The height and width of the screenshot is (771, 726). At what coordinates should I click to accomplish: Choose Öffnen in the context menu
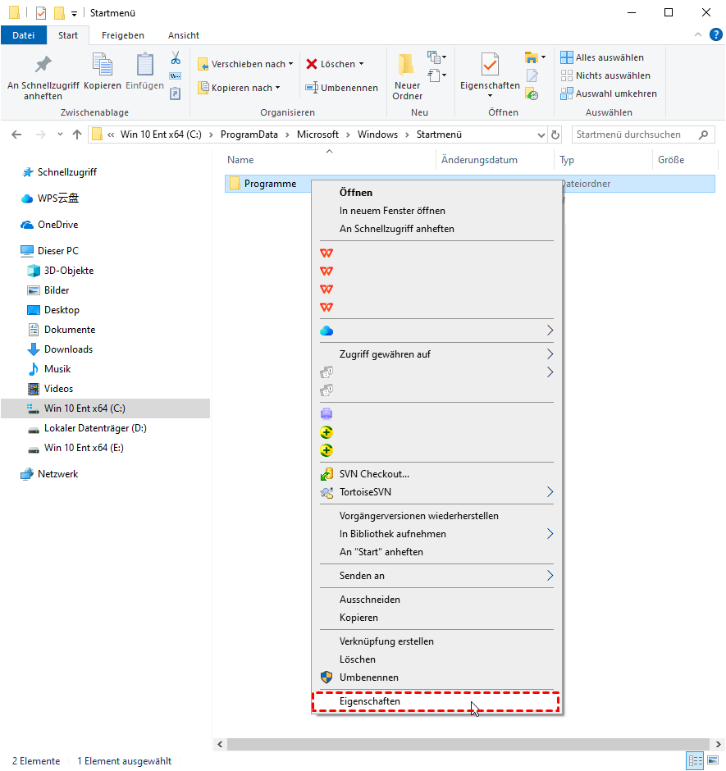(436, 193)
